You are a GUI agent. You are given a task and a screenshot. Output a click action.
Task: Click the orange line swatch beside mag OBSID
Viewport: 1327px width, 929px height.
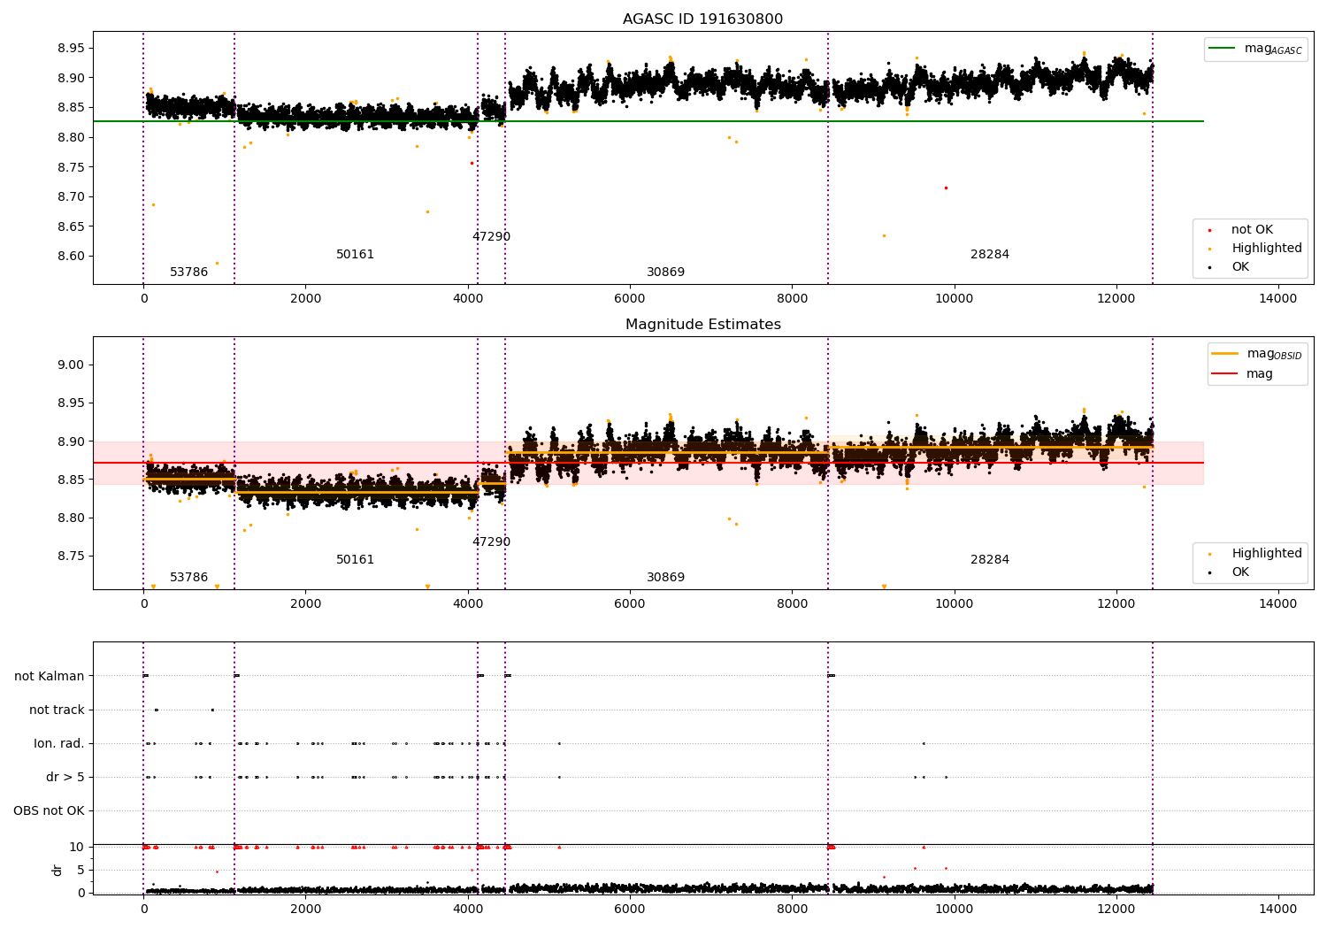(x=1225, y=354)
